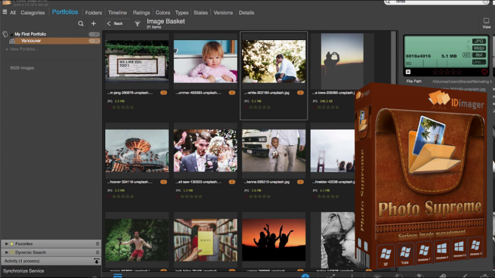Collapse the My First Portfolio tree node

(x=11, y=34)
